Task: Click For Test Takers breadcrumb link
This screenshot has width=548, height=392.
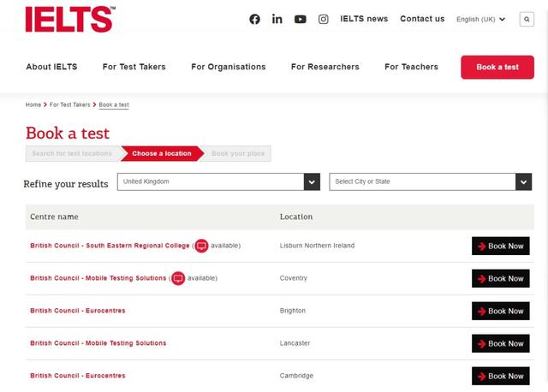Action: click(70, 104)
